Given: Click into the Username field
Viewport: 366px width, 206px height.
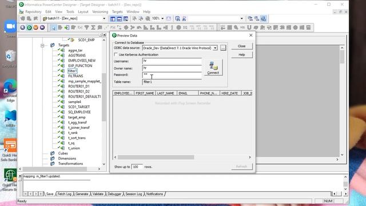Looking at the screenshot, I should pos(172,61).
